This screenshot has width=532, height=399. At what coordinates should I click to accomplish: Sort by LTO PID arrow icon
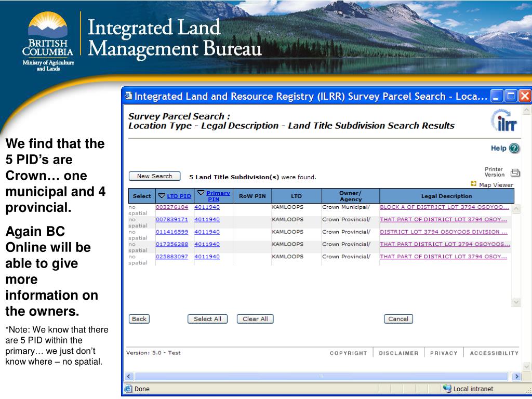(162, 196)
